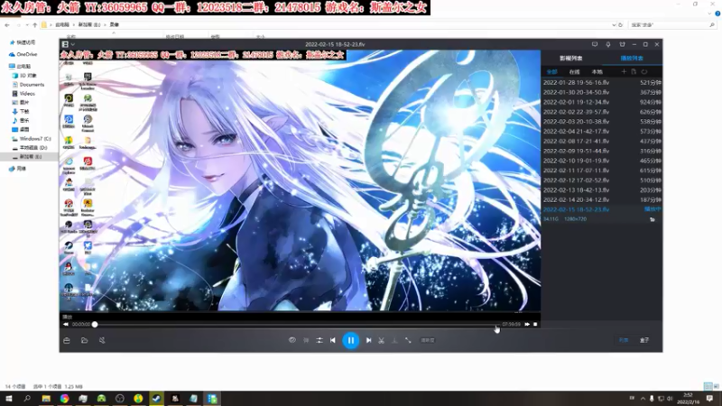Click the danmaku icon next to the eye
The image size is (722, 406).
tap(306, 341)
